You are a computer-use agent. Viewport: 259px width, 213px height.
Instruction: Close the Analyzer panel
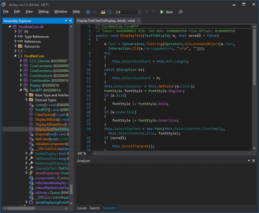[x=253, y=161]
